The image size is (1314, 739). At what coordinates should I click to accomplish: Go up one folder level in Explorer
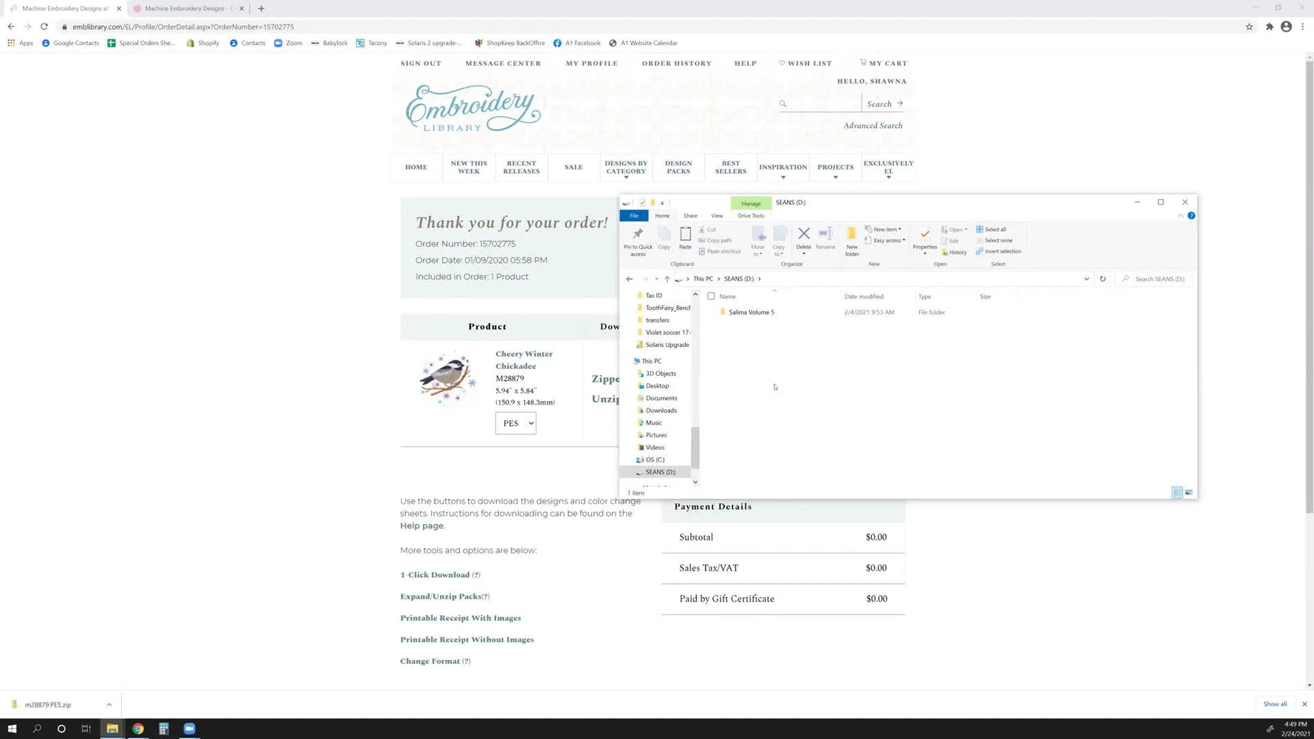(667, 279)
